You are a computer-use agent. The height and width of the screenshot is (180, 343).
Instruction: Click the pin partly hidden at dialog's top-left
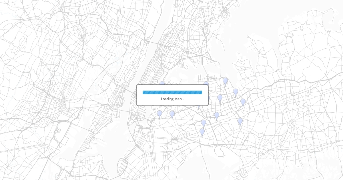click(x=162, y=83)
